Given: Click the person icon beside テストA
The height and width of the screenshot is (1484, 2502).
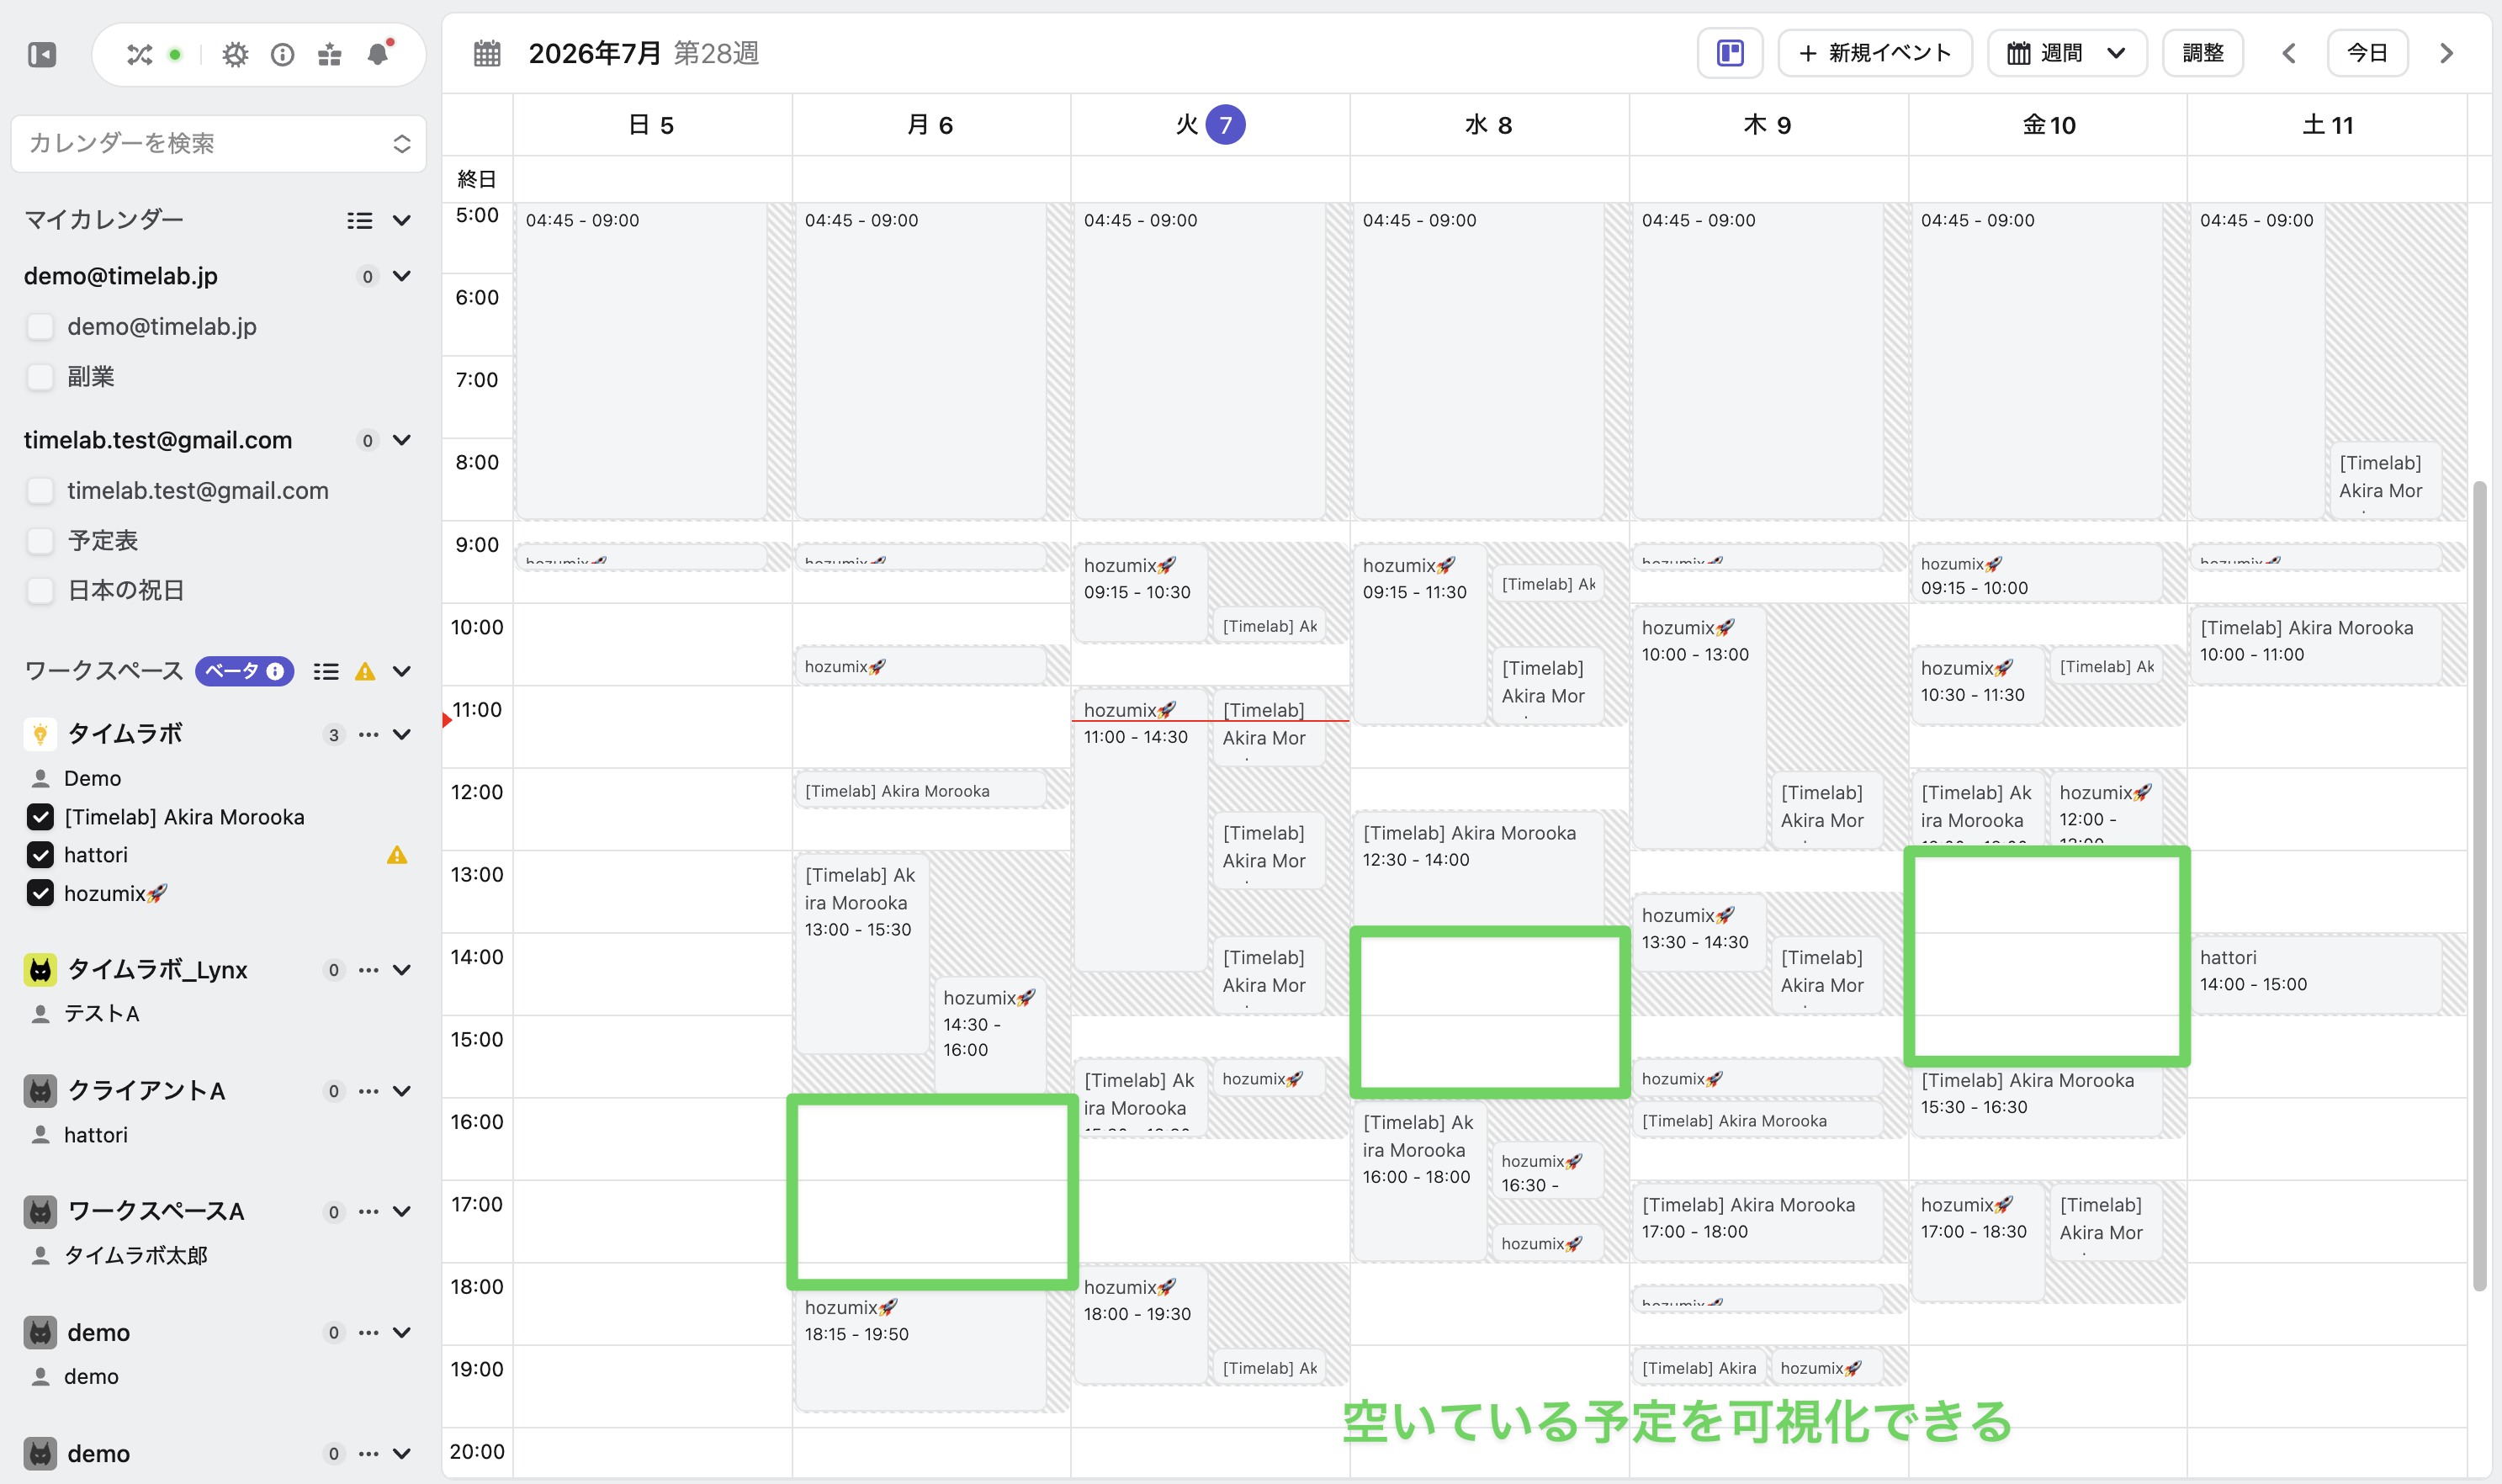Looking at the screenshot, I should (x=40, y=1014).
